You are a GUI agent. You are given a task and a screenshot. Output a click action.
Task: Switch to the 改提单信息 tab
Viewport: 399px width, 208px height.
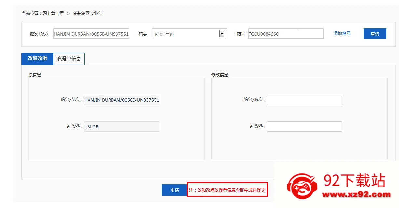point(69,59)
